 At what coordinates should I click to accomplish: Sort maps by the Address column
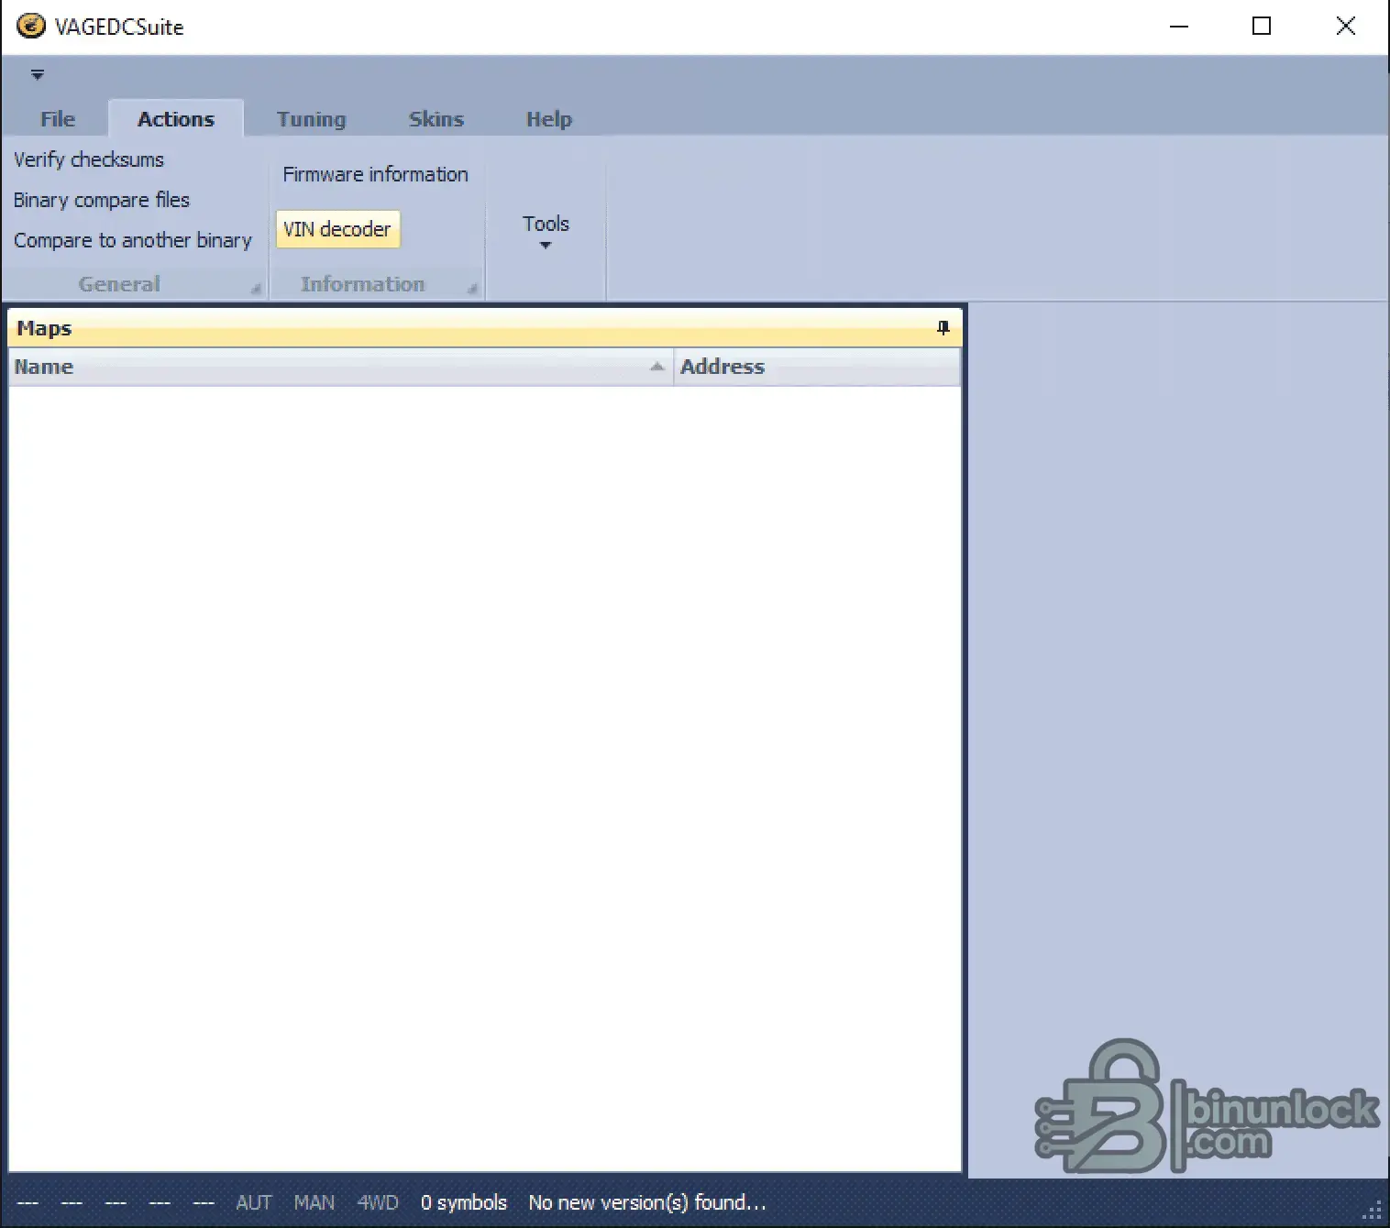pos(817,367)
